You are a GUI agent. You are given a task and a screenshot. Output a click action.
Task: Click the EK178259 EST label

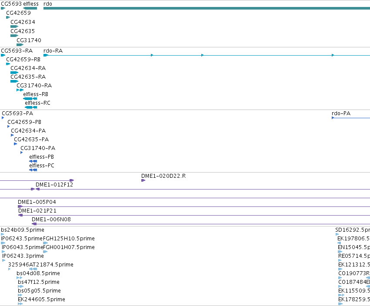pos(354,299)
